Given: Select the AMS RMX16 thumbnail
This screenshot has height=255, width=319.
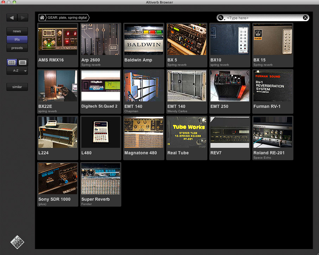Looking at the screenshot, I should pos(58,39).
